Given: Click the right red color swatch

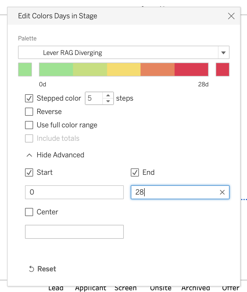Looking at the screenshot, I should click(x=222, y=70).
